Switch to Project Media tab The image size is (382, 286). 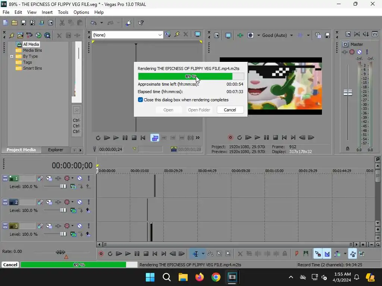click(21, 150)
